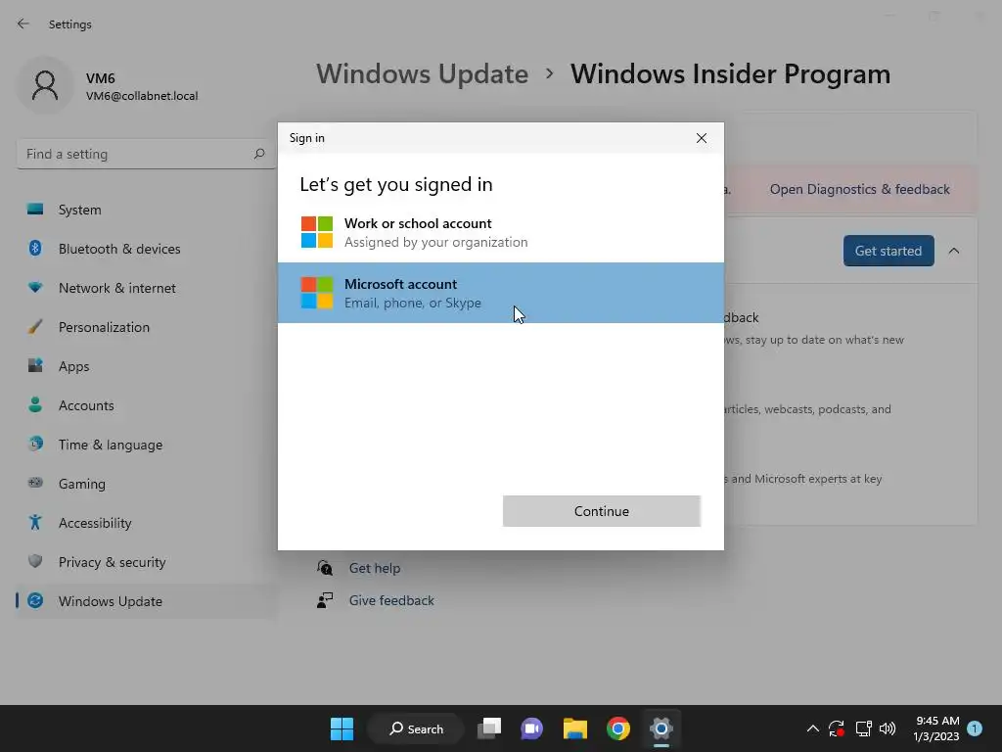
Task: Click the Get started button
Action: tap(888, 251)
